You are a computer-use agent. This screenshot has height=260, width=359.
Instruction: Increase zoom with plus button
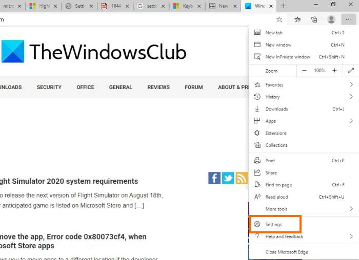(334, 71)
